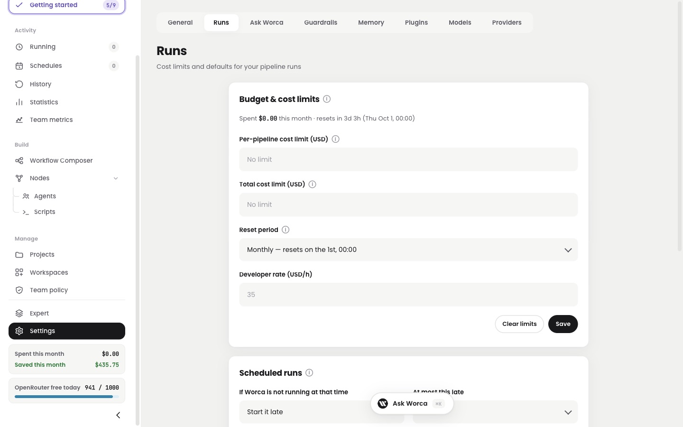Collapse the sidebar with the arrow
The width and height of the screenshot is (683, 427).
coord(118,415)
